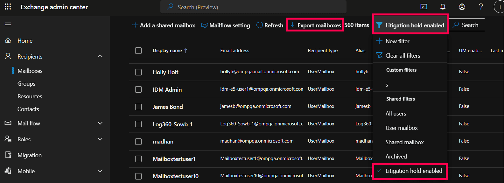
Task: Click the Roles icon in sidebar
Action: tap(8, 139)
